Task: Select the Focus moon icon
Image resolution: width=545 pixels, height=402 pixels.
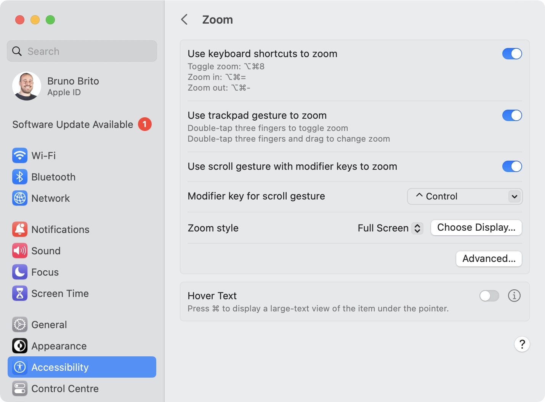Action: pyautogui.click(x=19, y=272)
